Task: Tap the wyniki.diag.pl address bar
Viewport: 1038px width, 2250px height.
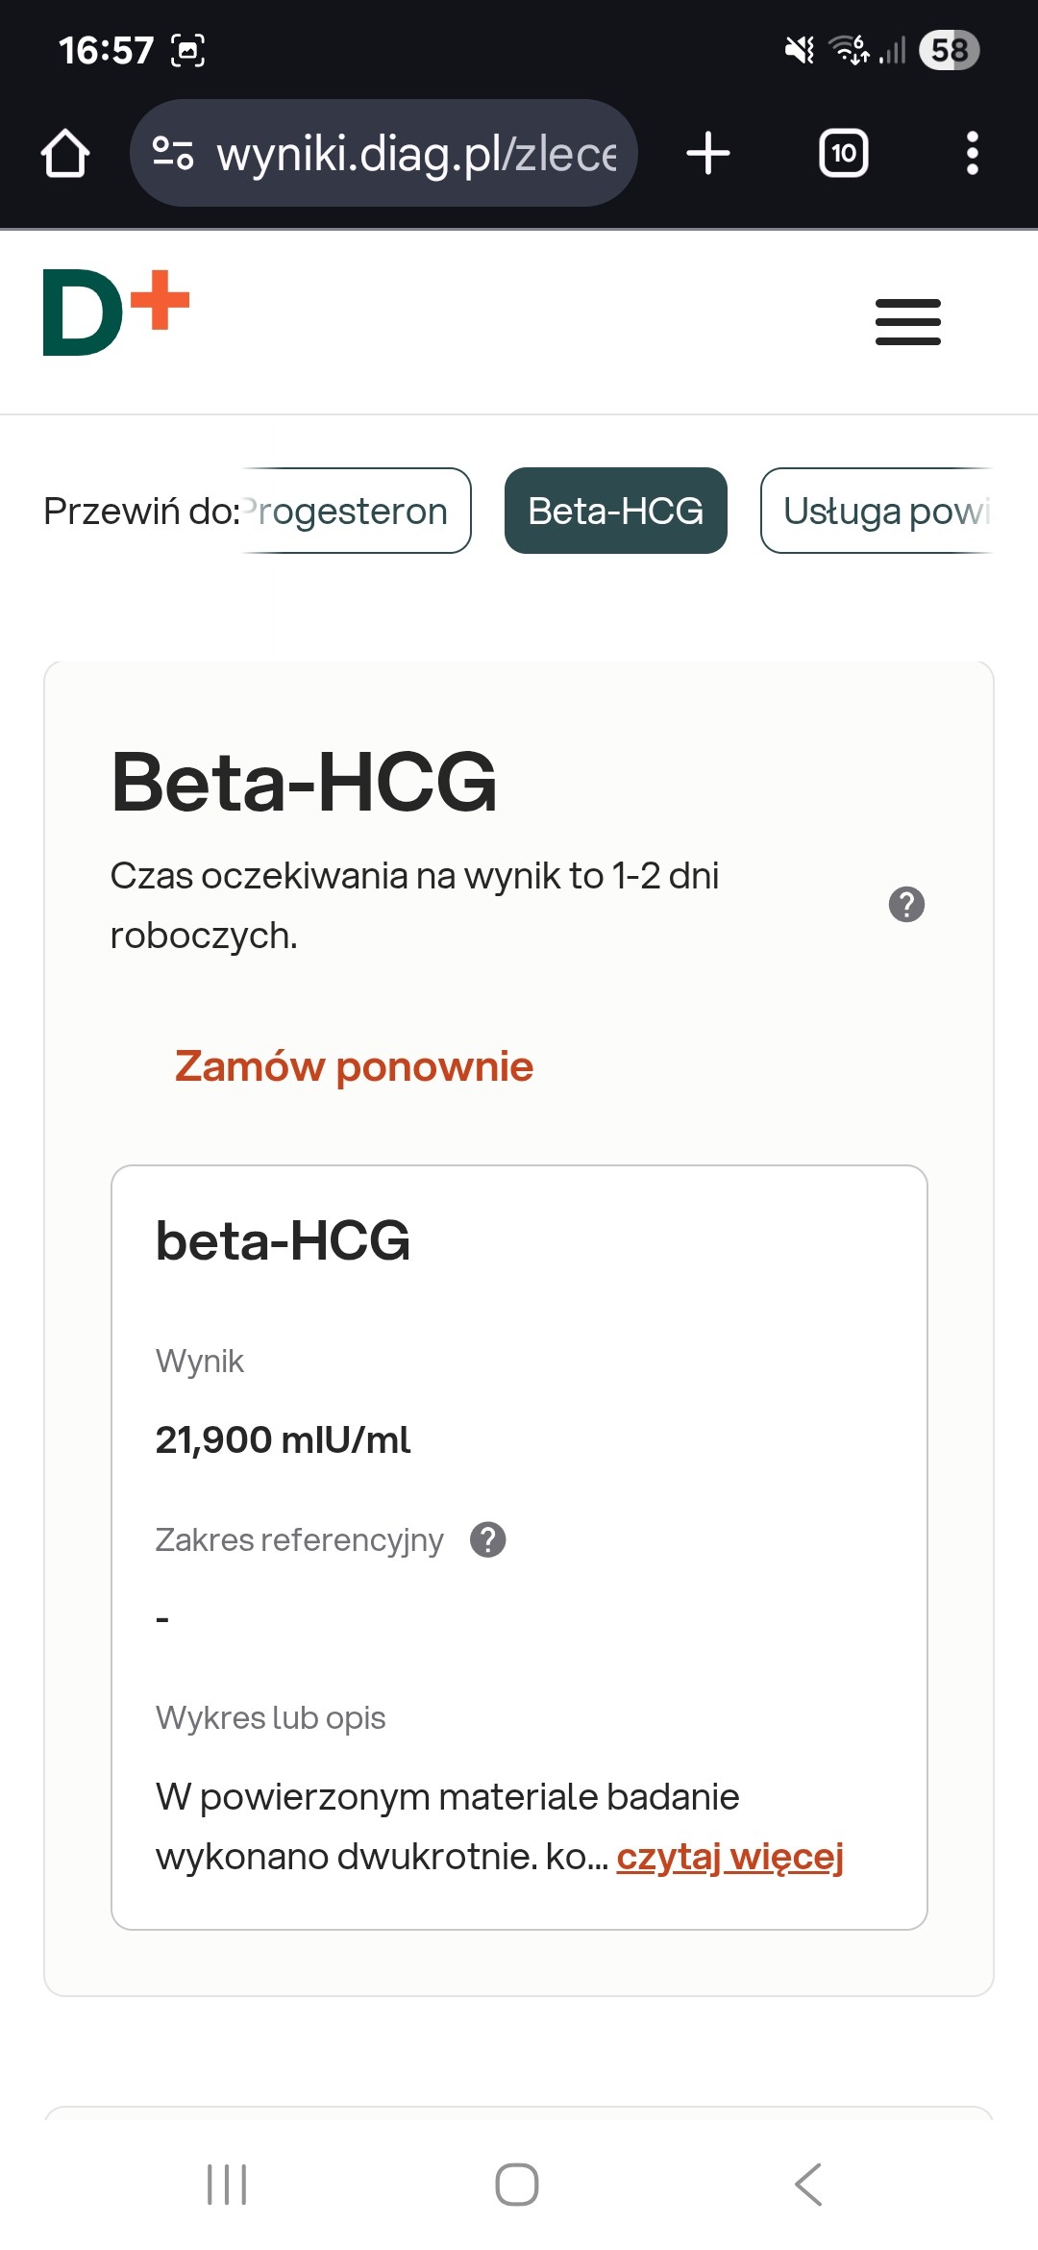Action: pyautogui.click(x=415, y=154)
